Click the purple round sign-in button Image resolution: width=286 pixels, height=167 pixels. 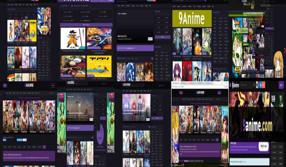[281, 85]
